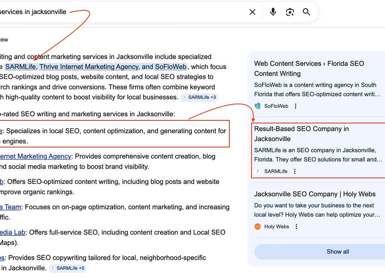Click the magnifying glass to search
This screenshot has height=278, width=385.
click(x=306, y=12)
